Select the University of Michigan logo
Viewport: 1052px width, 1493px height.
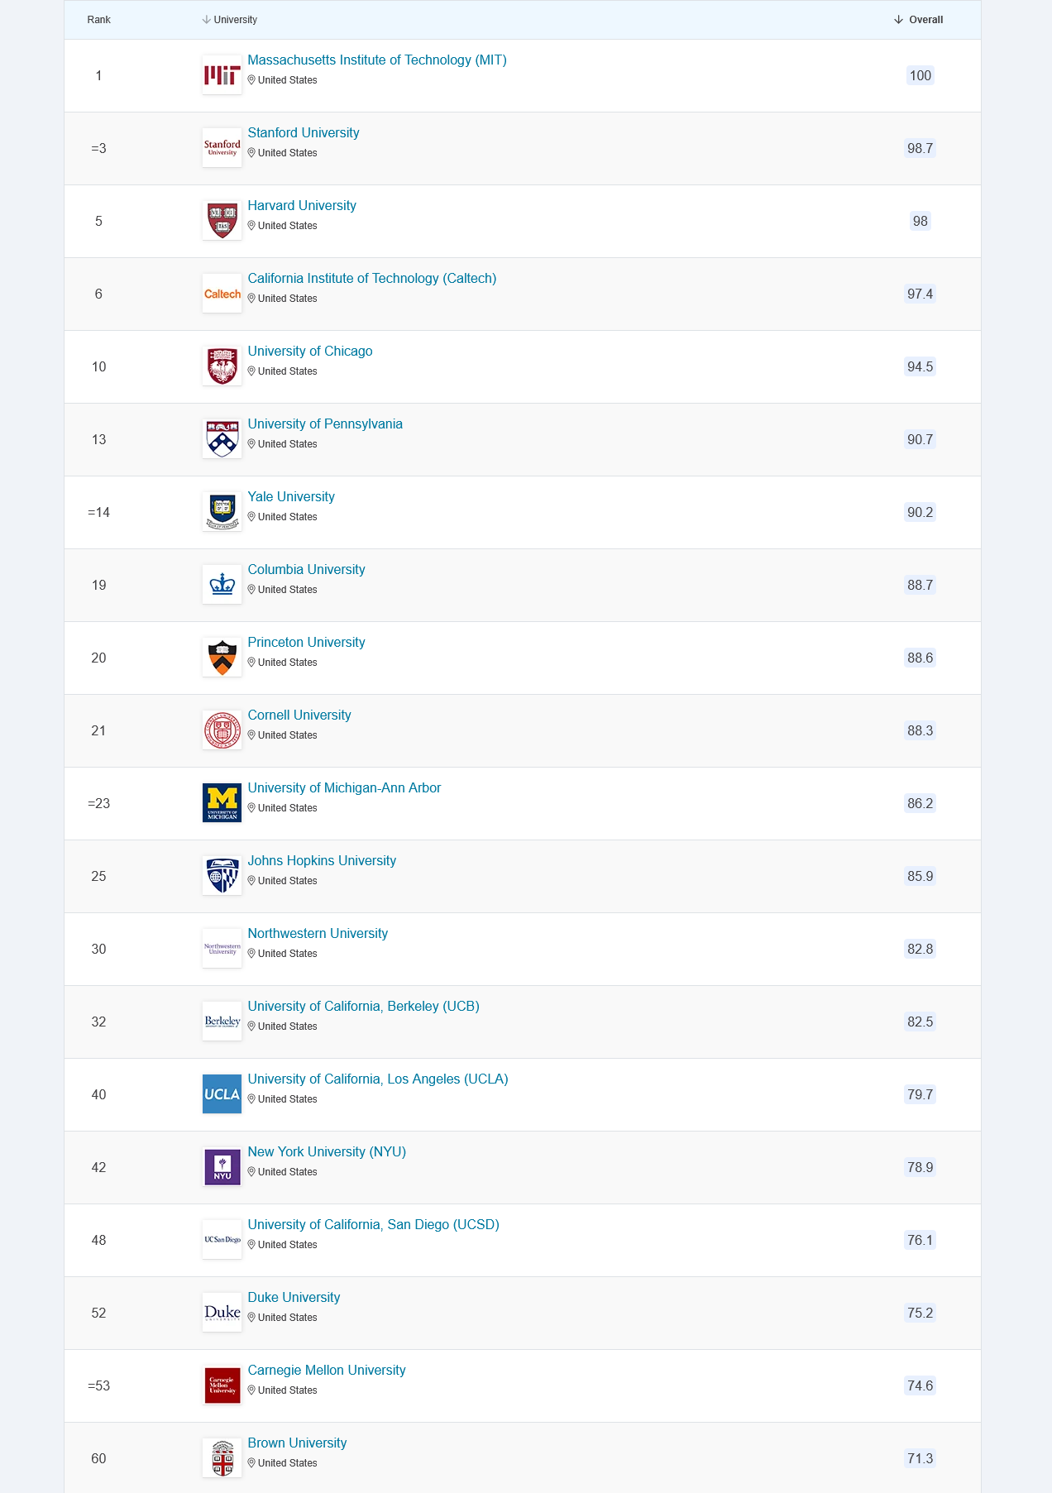[x=222, y=803]
